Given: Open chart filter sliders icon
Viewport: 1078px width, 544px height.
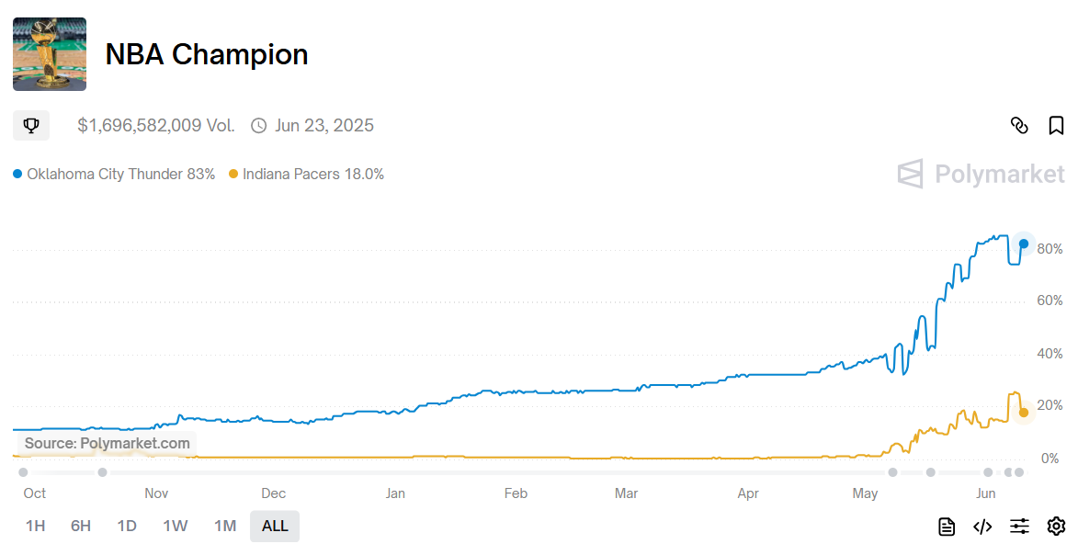Looking at the screenshot, I should point(1019,527).
